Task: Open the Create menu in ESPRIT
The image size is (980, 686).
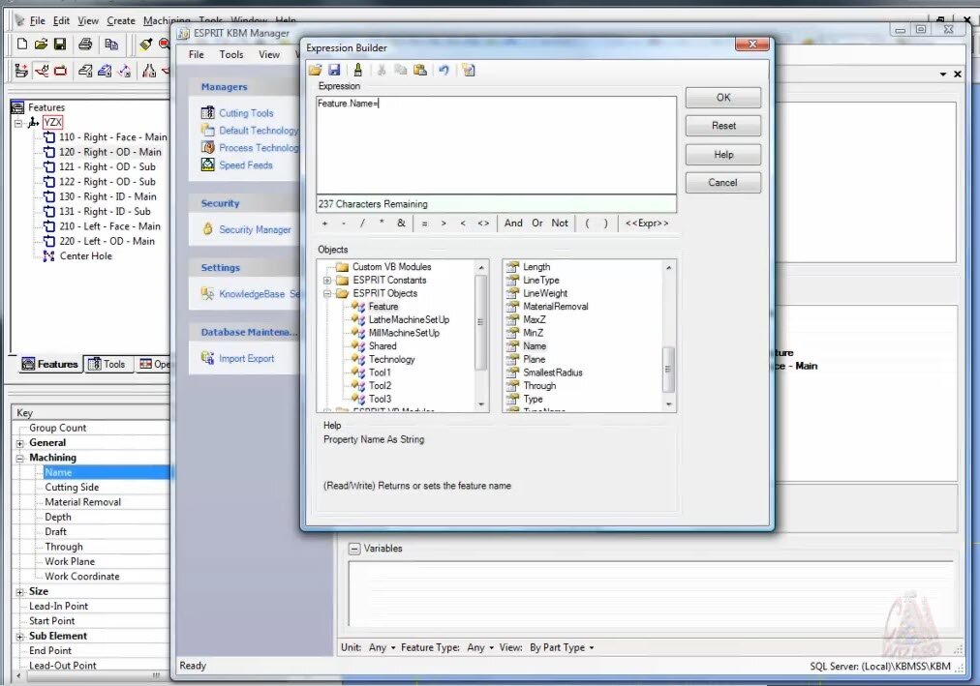Action: [121, 20]
